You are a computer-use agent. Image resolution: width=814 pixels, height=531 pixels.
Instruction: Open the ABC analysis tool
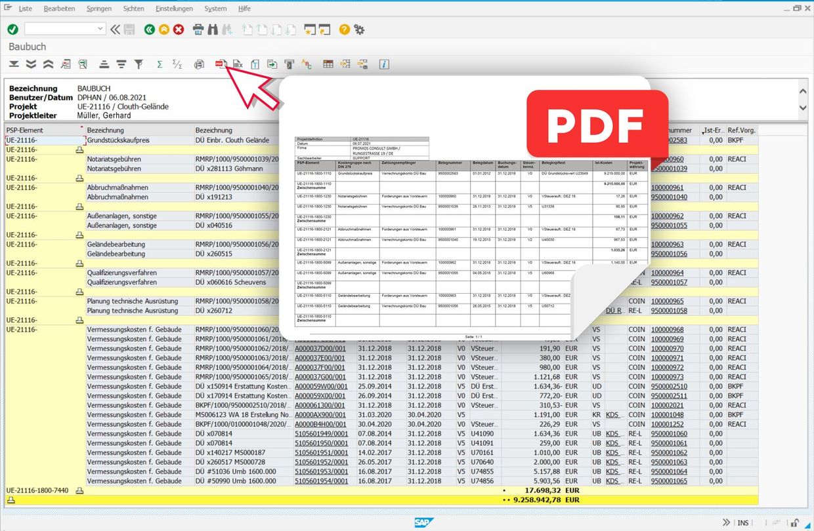coord(307,64)
